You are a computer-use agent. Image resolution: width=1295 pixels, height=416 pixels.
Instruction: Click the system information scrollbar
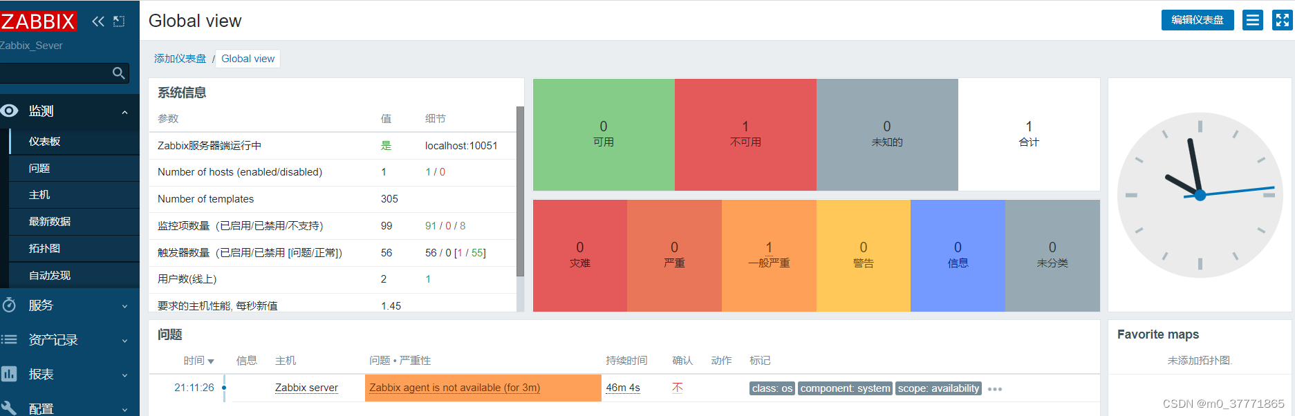[x=520, y=191]
